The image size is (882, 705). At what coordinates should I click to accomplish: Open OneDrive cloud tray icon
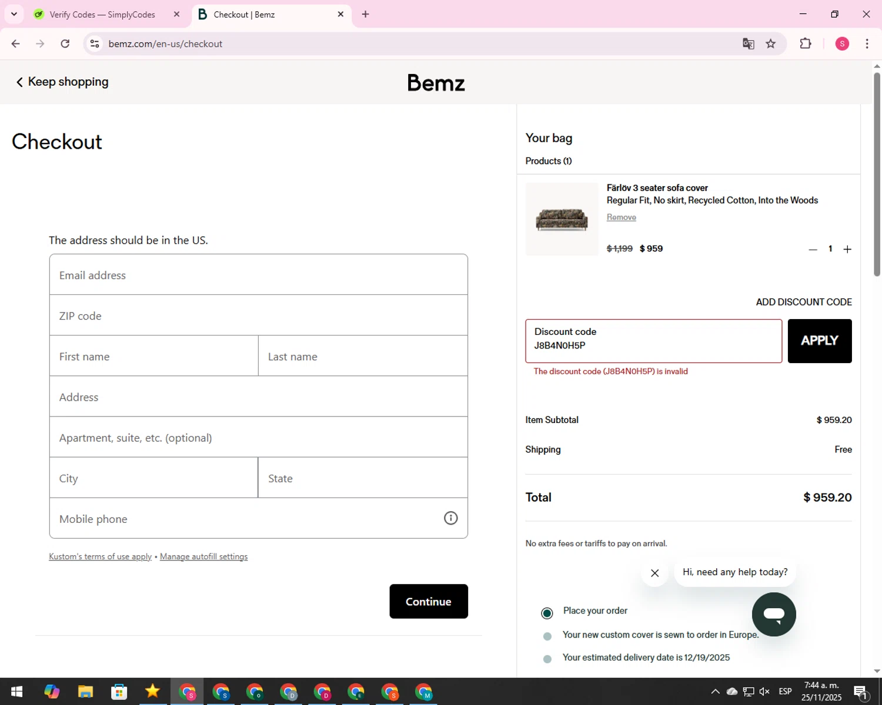[732, 691]
